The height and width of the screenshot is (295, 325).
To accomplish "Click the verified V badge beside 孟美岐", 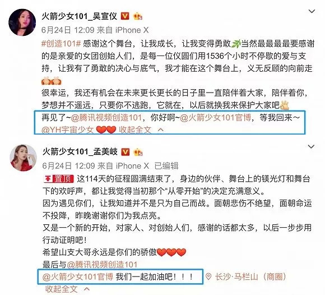I will [x=125, y=152].
